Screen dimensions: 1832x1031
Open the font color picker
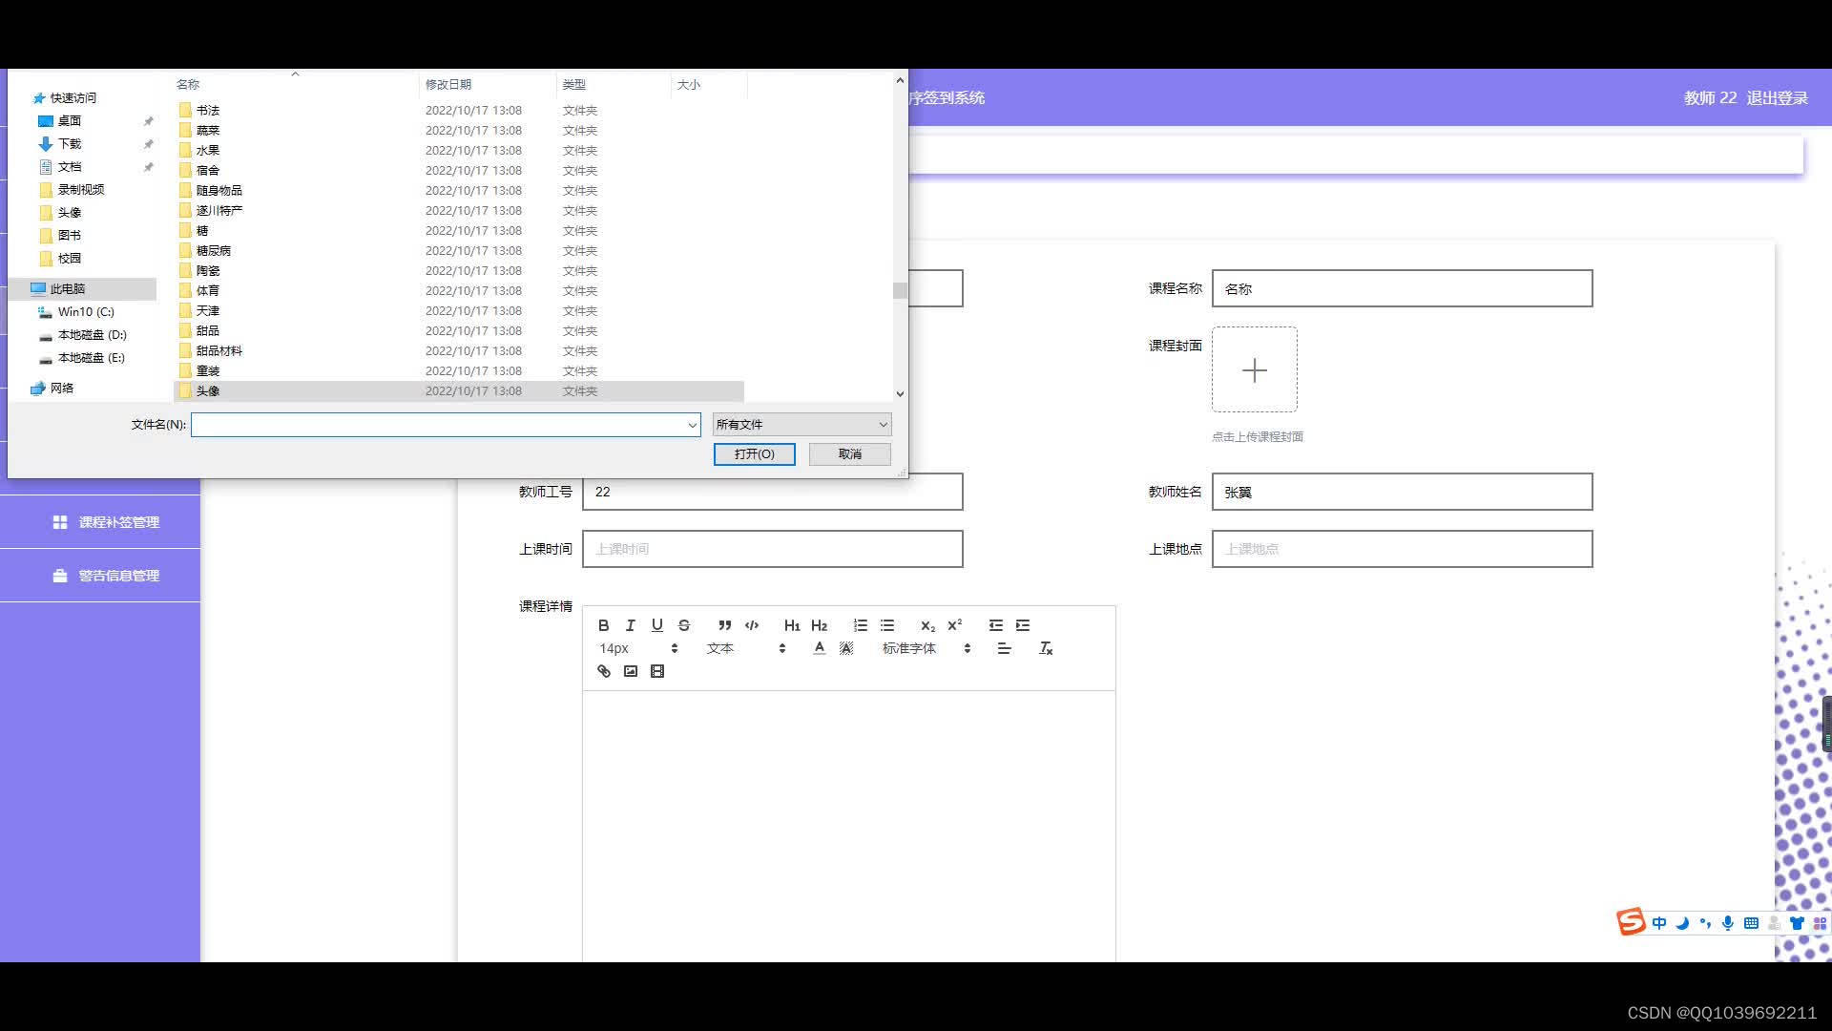[x=820, y=648]
